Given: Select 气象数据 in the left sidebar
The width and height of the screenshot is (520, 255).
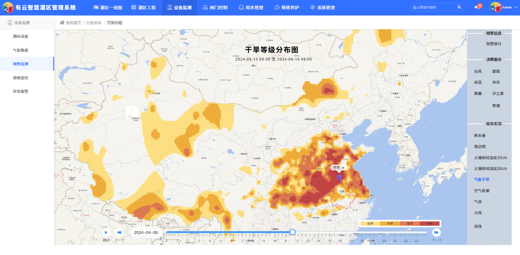Looking at the screenshot, I should [20, 50].
